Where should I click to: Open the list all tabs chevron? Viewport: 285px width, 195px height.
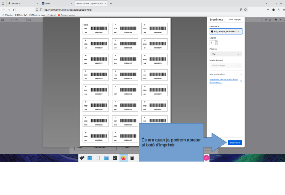click(x=266, y=3)
